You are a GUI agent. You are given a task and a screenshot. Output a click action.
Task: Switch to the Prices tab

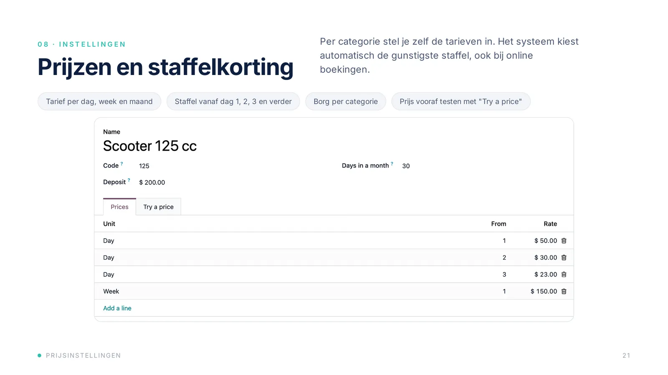[x=119, y=207]
